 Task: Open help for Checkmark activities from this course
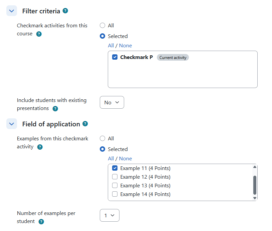(x=39, y=34)
